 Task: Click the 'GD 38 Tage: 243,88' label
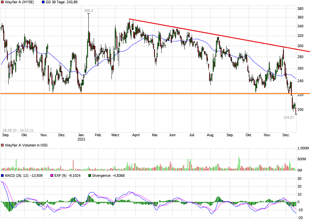coord(62,2)
